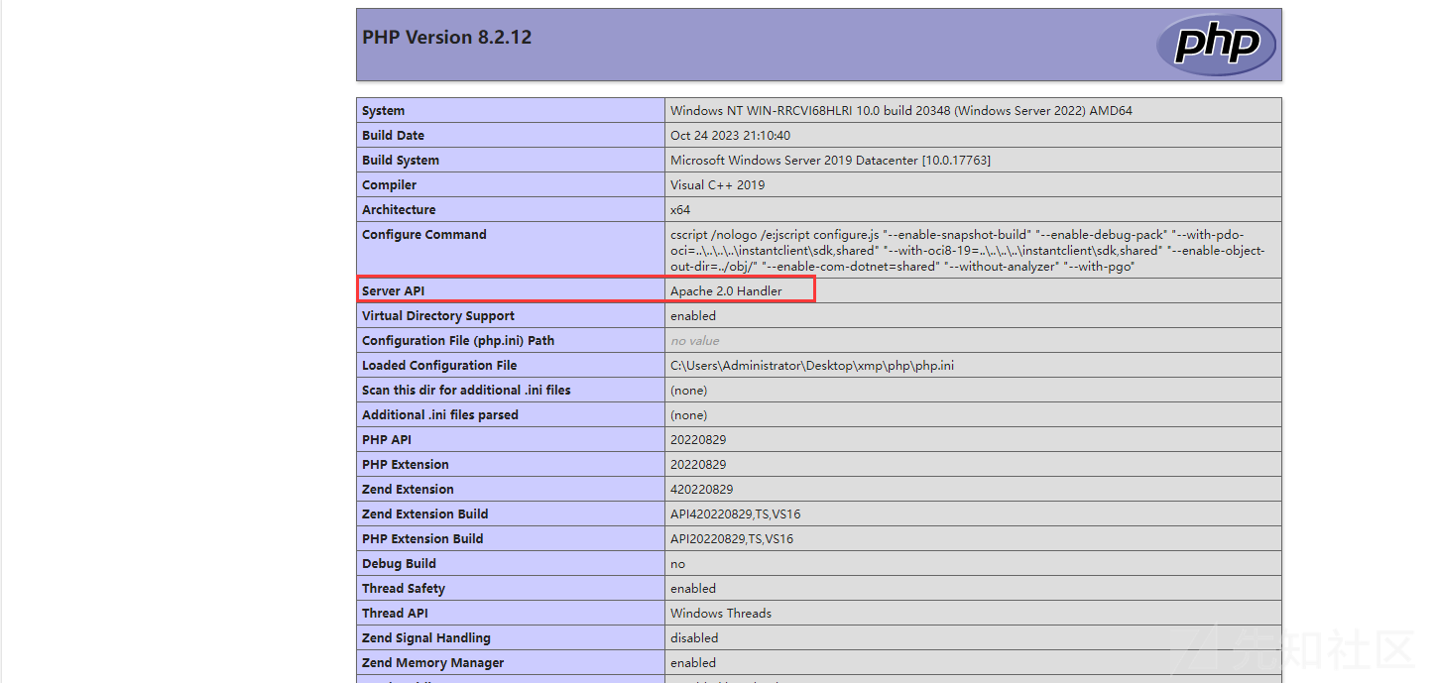Screen dimensions: 1436x683
Task: Click the 'Virtual Directory Support' label
Action: [x=438, y=316]
